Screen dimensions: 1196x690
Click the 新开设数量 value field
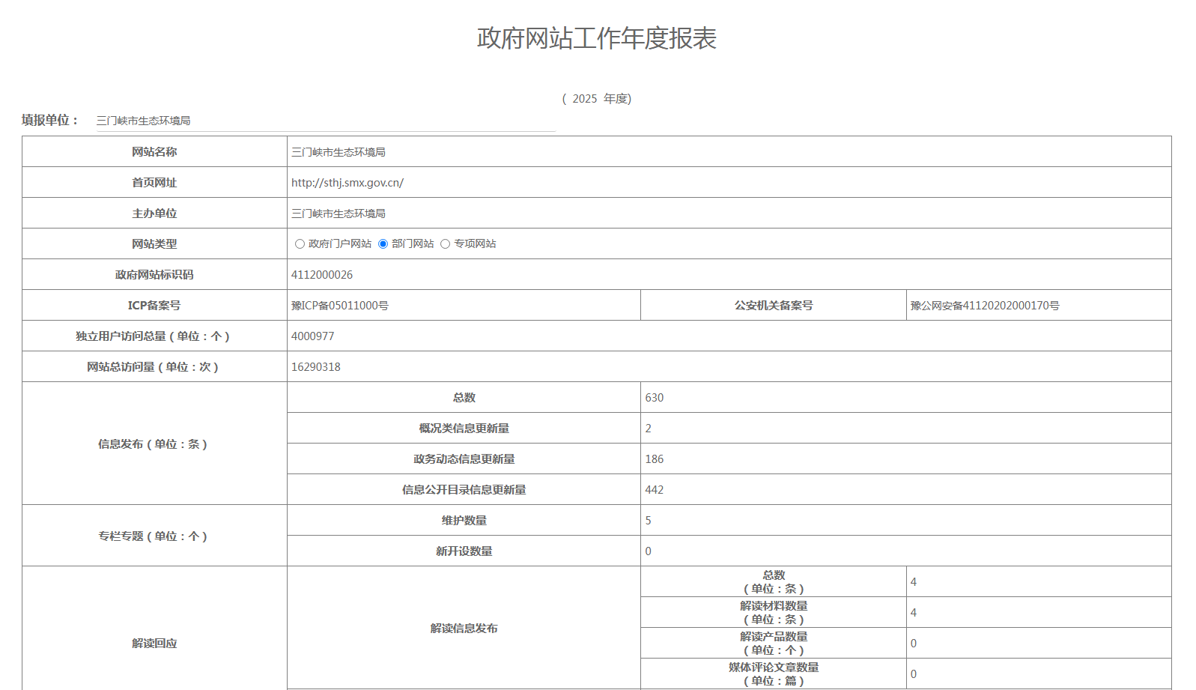(905, 551)
